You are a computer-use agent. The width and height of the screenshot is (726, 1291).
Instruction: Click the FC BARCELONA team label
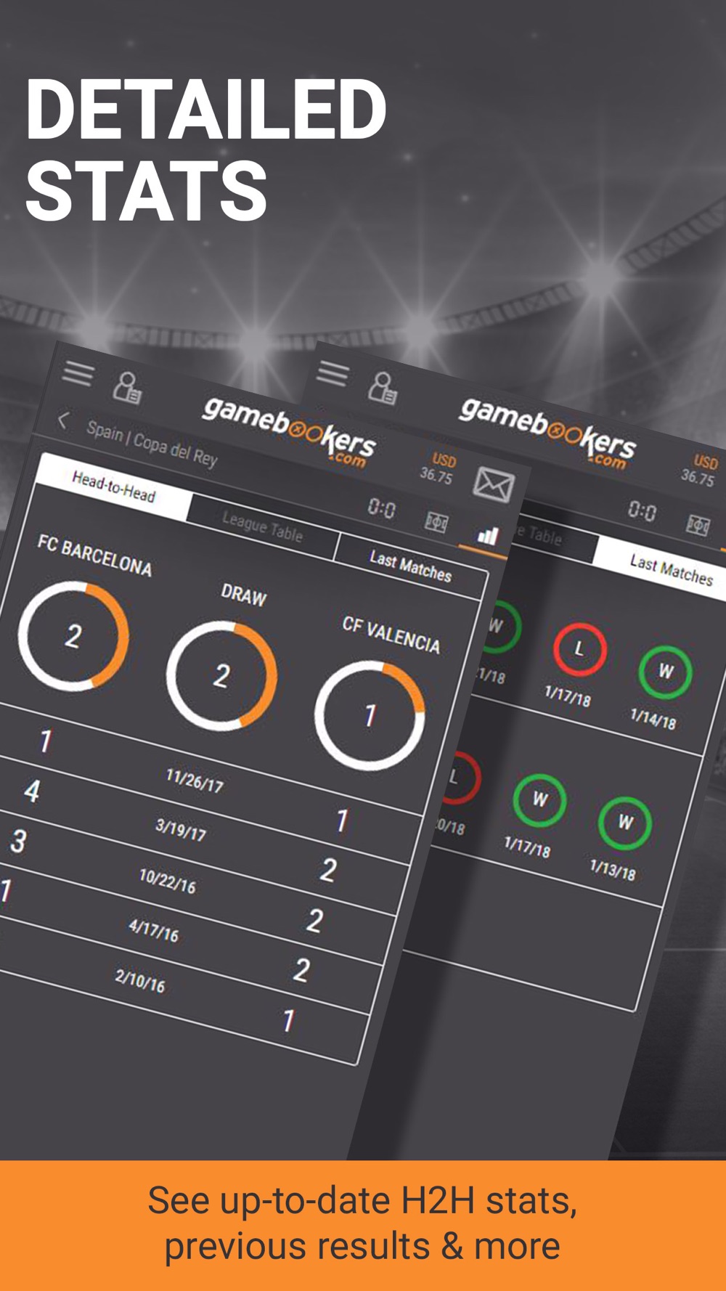pyautogui.click(x=95, y=555)
